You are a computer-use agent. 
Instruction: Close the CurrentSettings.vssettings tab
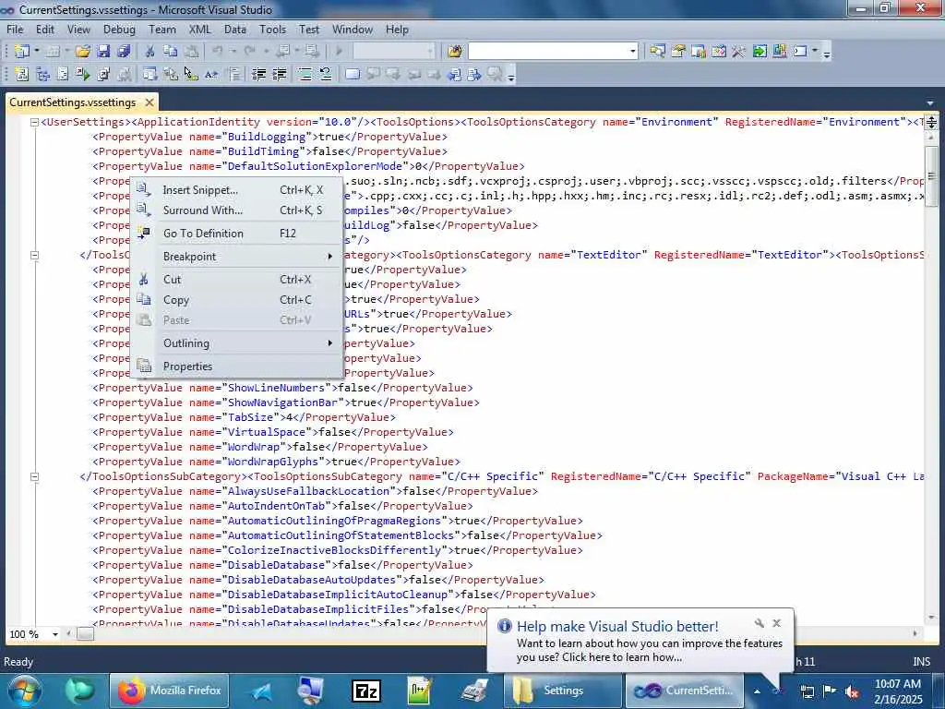pyautogui.click(x=150, y=102)
